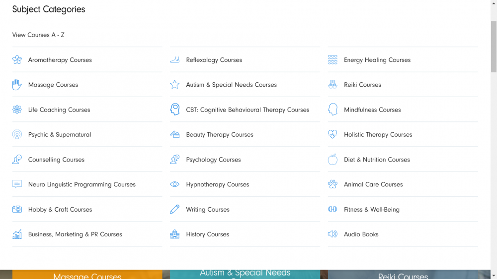This screenshot has height=279, width=497.
Task: Open Fitness & Well-Being link
Action: point(371,210)
